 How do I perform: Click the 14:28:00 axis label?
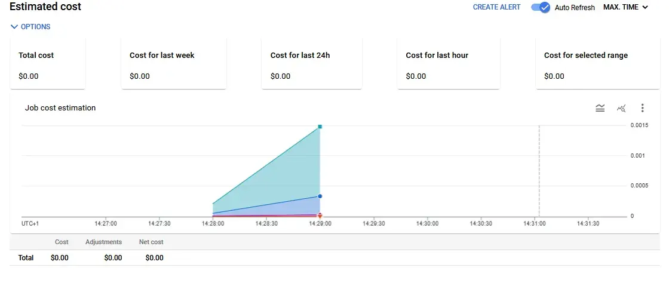(213, 223)
